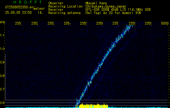Click the RTL-SDR SDR# receiver details
This screenshot has height=108, width=170.
(118, 10)
